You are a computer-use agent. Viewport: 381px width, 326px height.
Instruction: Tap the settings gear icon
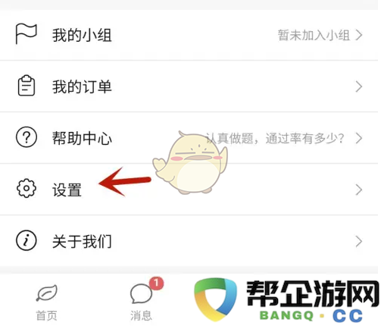pyautogui.click(x=27, y=188)
